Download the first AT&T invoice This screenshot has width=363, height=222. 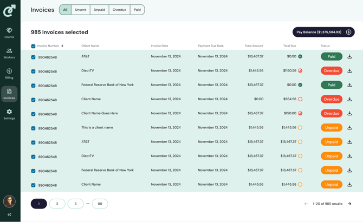coord(349,56)
